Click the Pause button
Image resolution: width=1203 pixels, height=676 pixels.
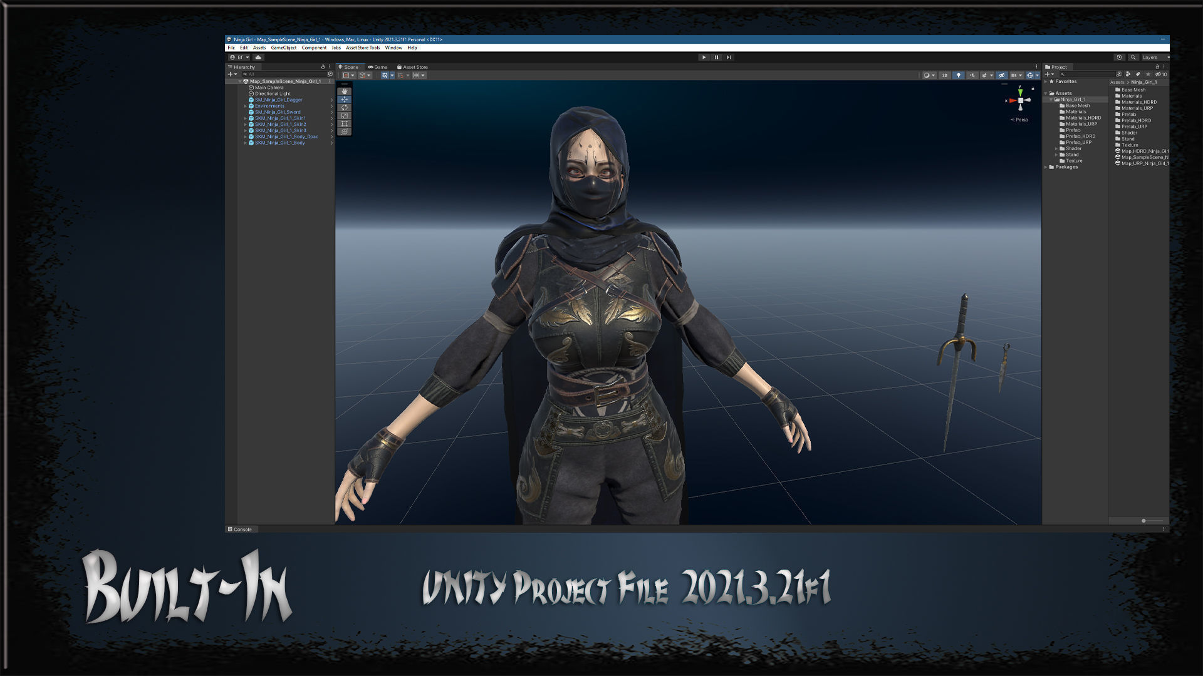tap(716, 58)
